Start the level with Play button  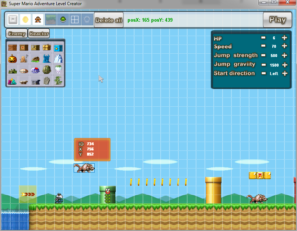(277, 19)
